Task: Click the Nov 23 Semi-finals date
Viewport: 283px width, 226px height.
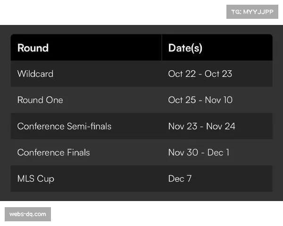Action: (x=183, y=126)
